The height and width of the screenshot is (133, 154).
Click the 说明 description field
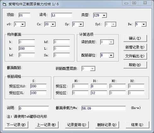point(34,108)
